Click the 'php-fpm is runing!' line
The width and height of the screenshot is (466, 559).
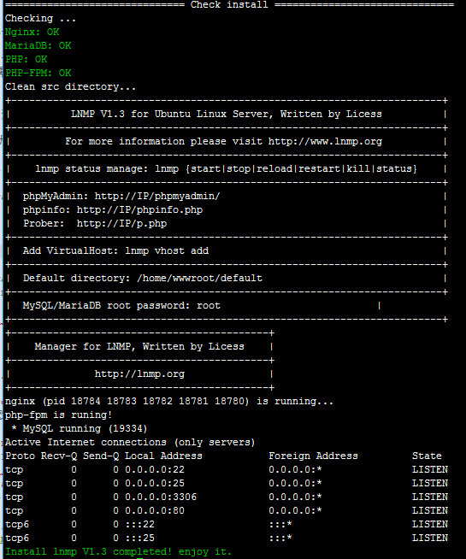58,415
